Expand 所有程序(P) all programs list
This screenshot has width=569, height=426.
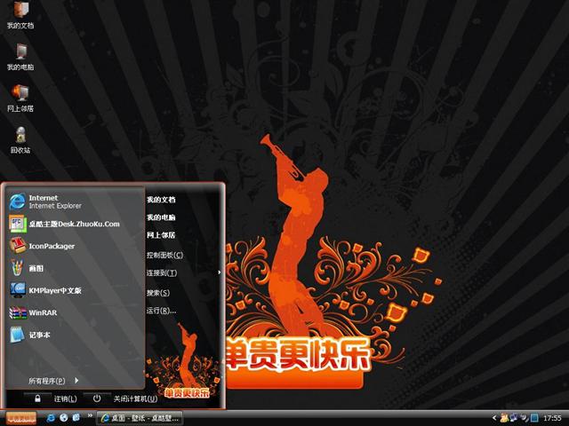tap(53, 381)
